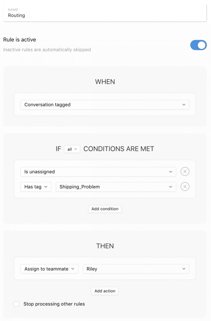
Task: Open the Has tag condition type dropdown
Action: pyautogui.click(x=36, y=187)
